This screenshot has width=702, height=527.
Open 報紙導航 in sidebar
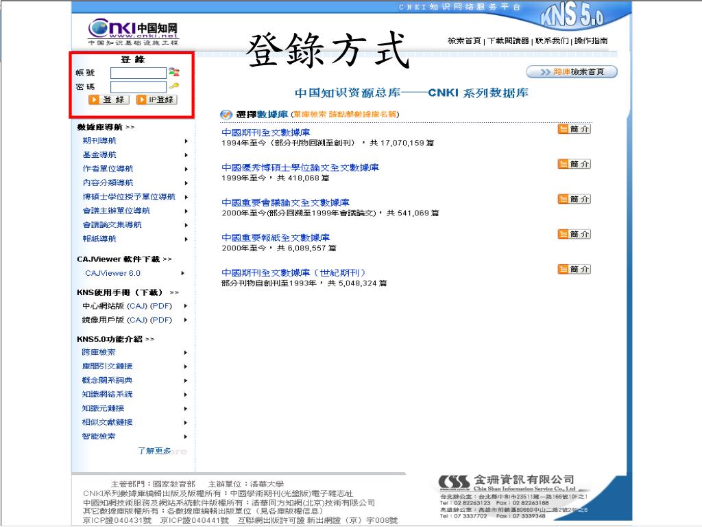click(x=99, y=239)
